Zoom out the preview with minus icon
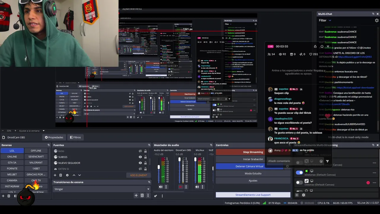The image size is (380, 214). 3,130
